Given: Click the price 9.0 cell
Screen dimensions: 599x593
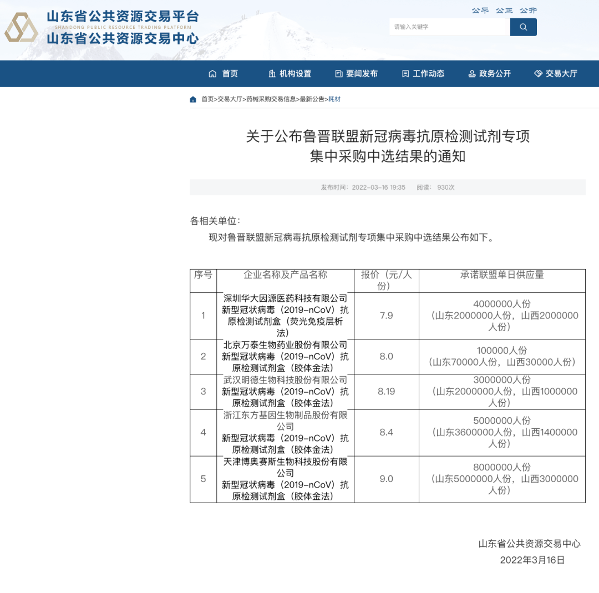Looking at the screenshot, I should click(x=387, y=479).
